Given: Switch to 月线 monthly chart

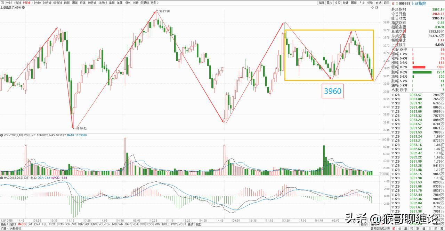Looking at the screenshot, I should pyautogui.click(x=83, y=3).
